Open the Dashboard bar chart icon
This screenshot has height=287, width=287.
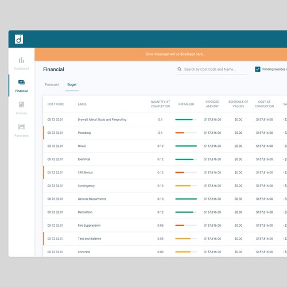(21, 60)
